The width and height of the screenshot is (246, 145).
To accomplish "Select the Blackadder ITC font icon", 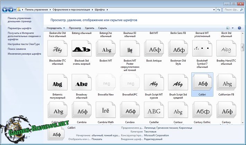I will coord(58,48).
